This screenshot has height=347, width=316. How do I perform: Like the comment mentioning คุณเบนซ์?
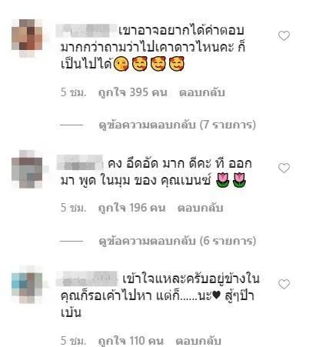(284, 168)
